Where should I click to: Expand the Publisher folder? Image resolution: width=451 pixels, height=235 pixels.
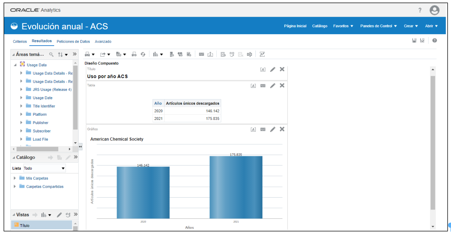[21, 123]
